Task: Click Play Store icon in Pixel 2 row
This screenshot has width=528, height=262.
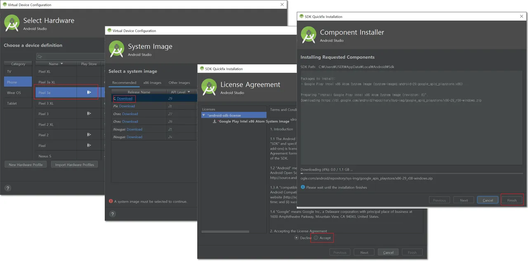Action: pyautogui.click(x=89, y=134)
